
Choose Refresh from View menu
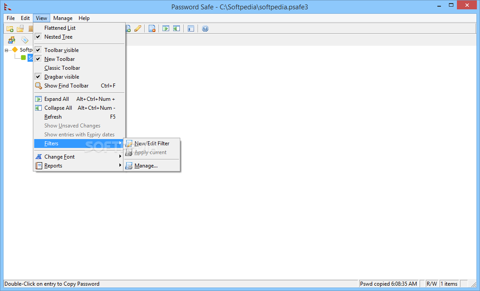pos(79,117)
